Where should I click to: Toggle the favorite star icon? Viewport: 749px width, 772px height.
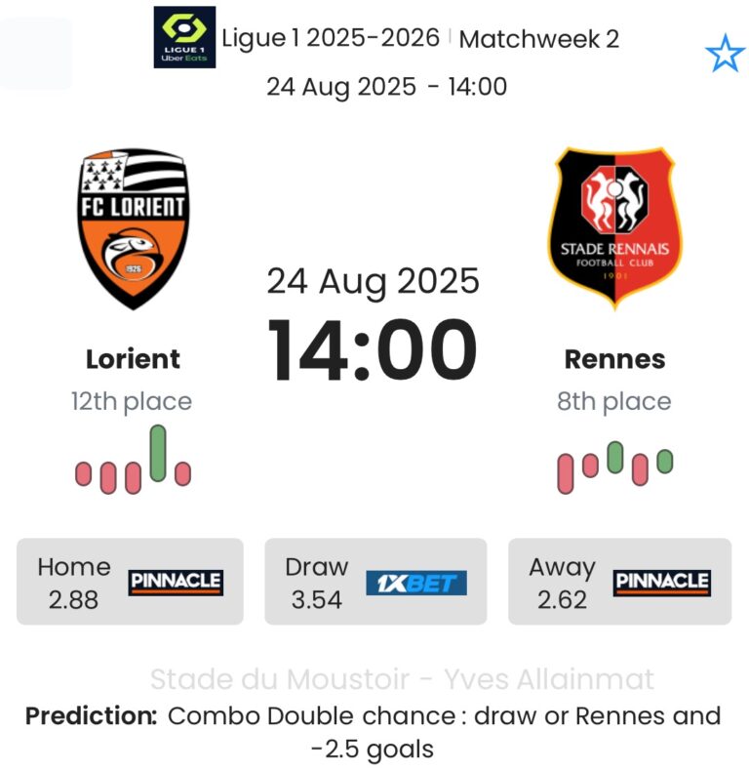[725, 53]
